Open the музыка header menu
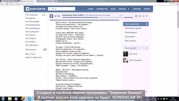 pos(122,9)
